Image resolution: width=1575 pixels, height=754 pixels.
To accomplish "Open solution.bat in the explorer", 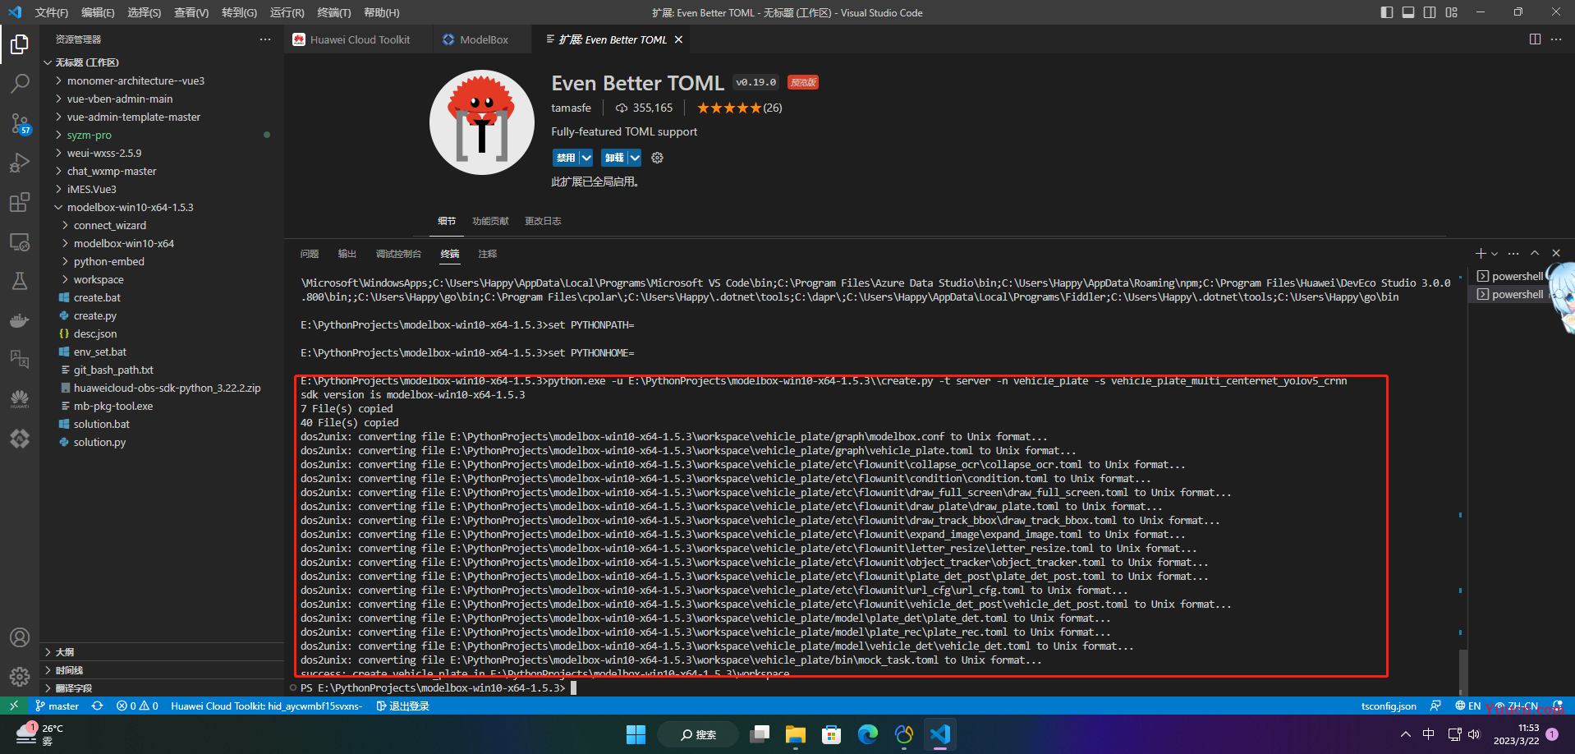I will pos(102,424).
